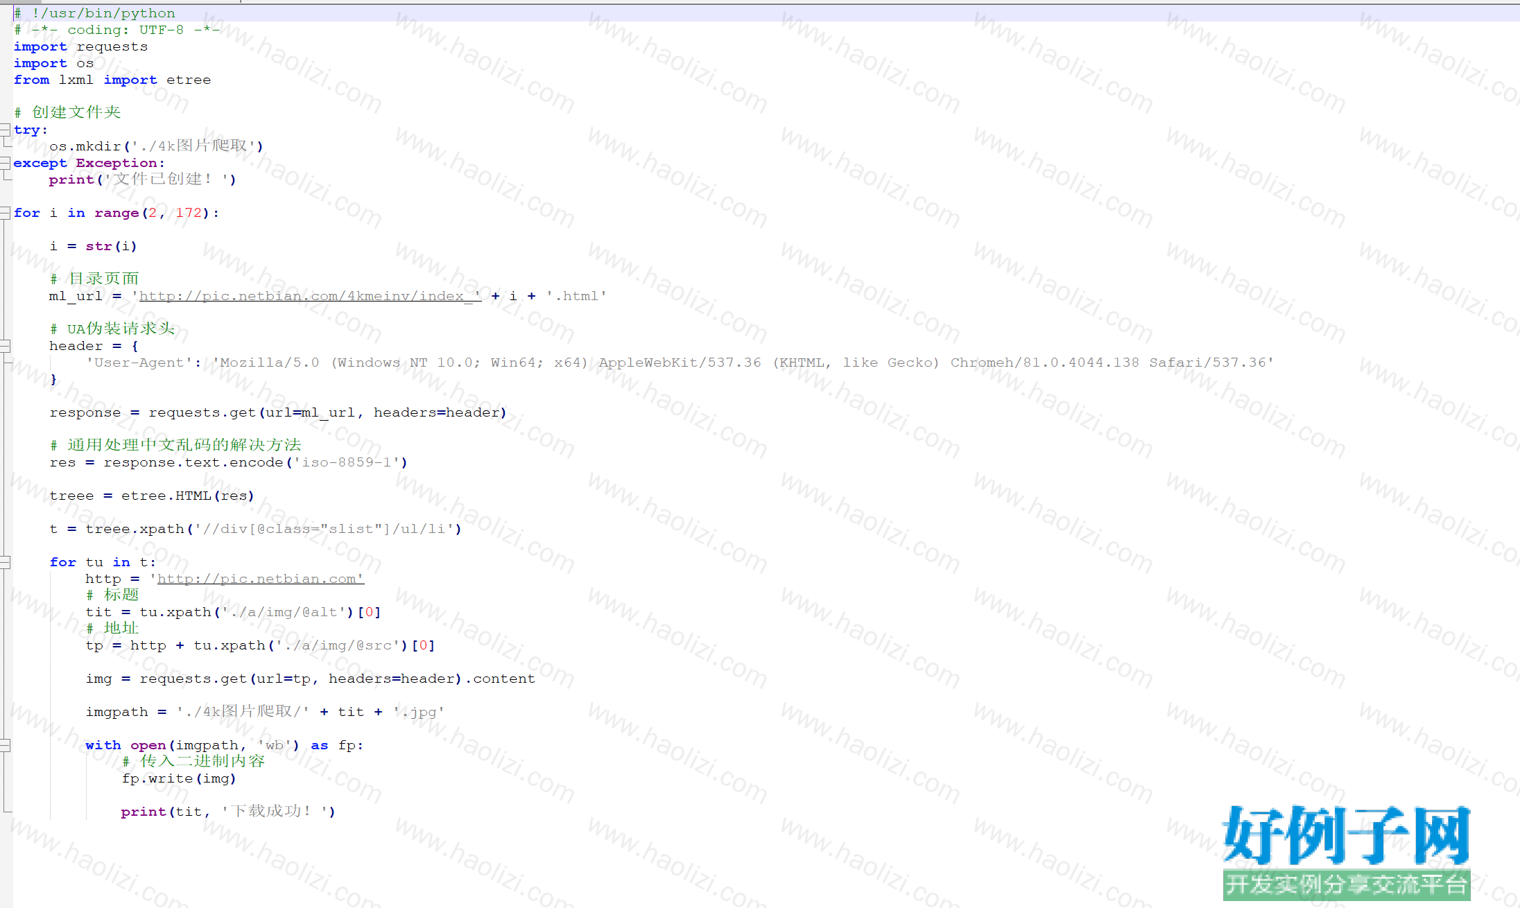This screenshot has height=908, width=1520.
Task: Click the os.mkdir('./4k图片爬取') line
Action: coord(156,146)
